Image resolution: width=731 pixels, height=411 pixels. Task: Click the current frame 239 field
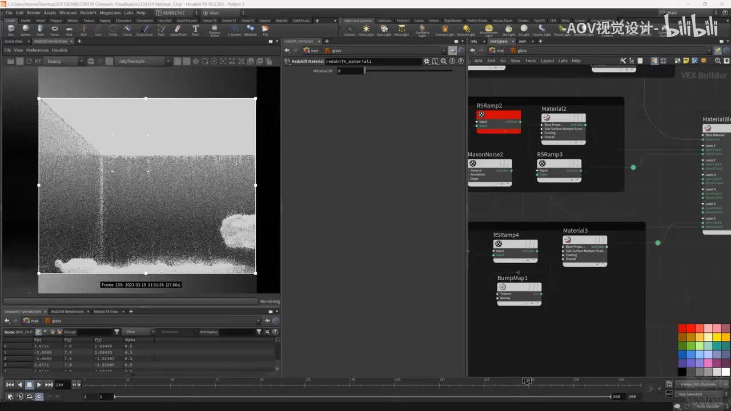tap(62, 385)
